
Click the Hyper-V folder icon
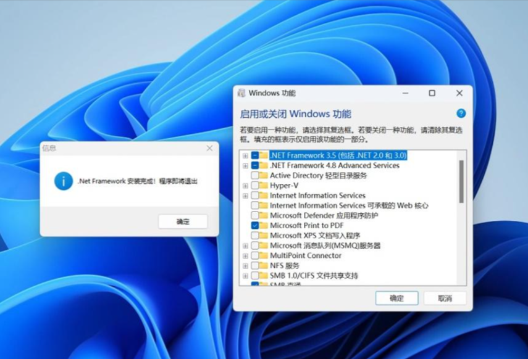(264, 186)
